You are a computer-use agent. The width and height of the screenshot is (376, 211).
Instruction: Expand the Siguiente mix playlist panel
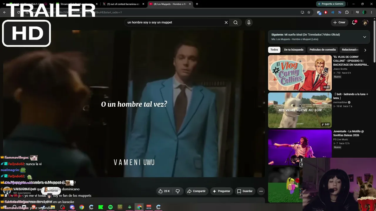(365, 37)
